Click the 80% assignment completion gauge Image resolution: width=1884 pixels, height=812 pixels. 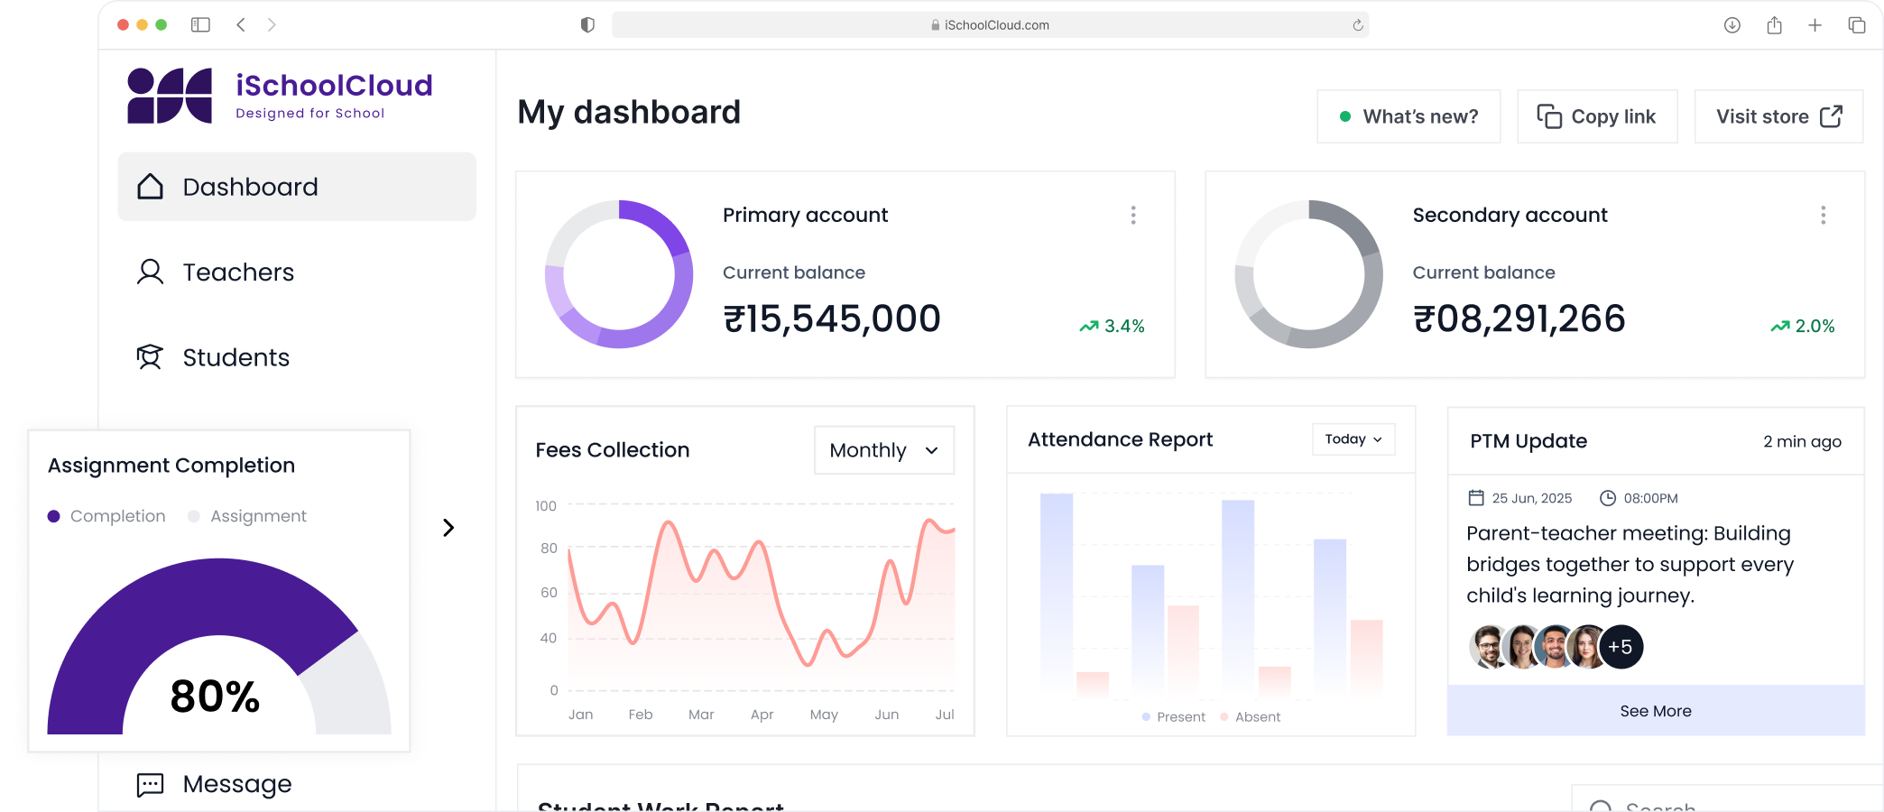click(218, 646)
